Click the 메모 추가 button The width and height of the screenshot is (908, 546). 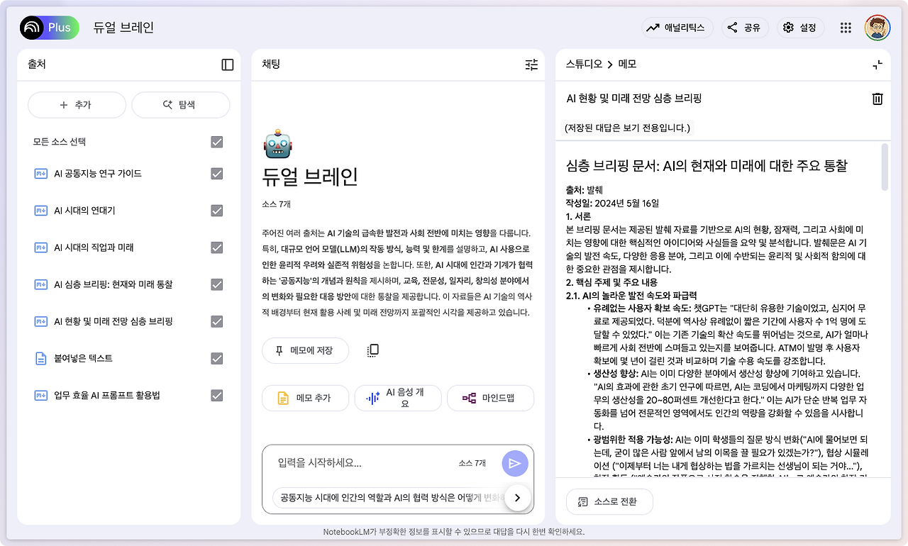point(306,398)
